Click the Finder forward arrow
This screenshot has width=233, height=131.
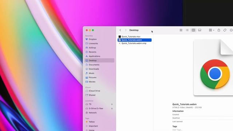126,30
